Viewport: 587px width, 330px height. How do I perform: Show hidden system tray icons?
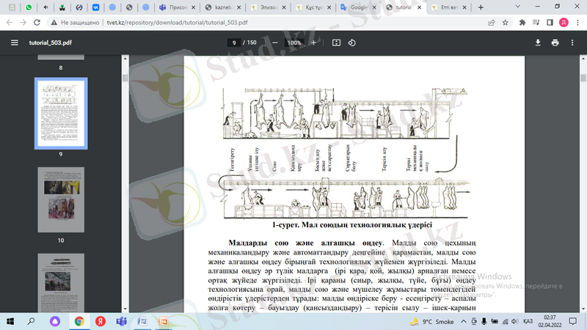point(464,321)
